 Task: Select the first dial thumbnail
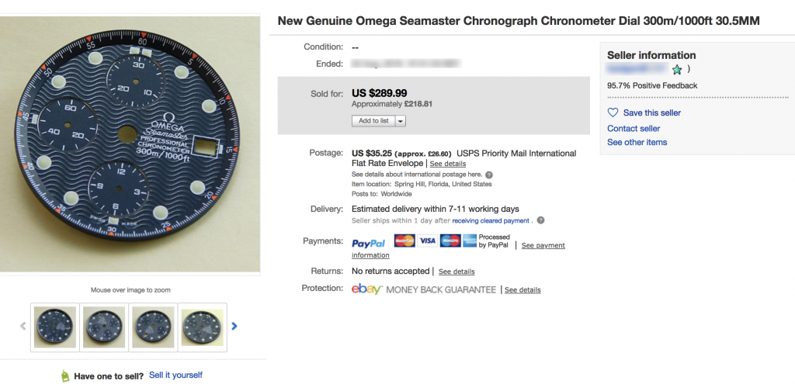[55, 327]
